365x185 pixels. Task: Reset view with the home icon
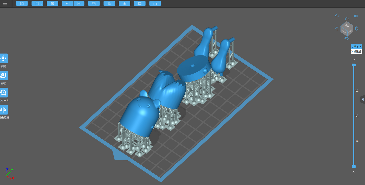point(337,16)
